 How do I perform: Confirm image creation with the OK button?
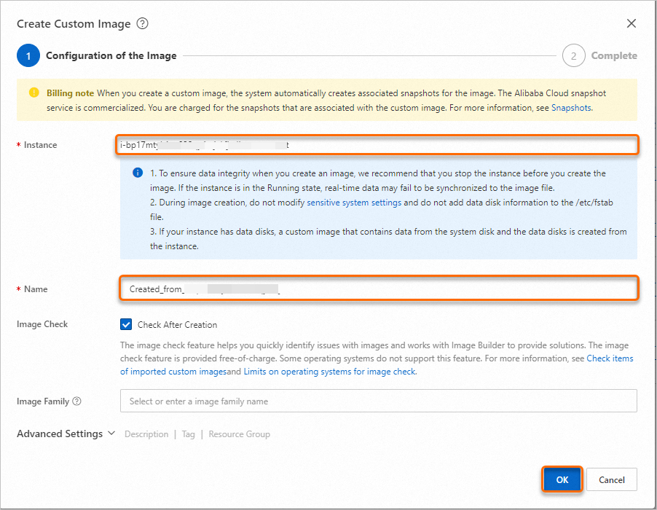click(562, 479)
